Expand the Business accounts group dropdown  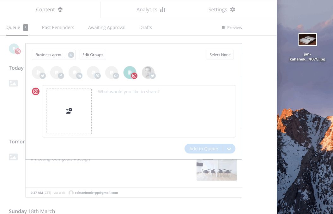54,55
